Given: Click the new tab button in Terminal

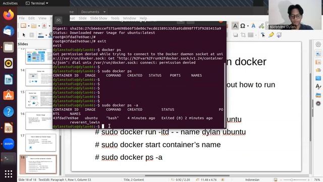Looking at the screenshot, I should pyautogui.click(x=59, y=20).
